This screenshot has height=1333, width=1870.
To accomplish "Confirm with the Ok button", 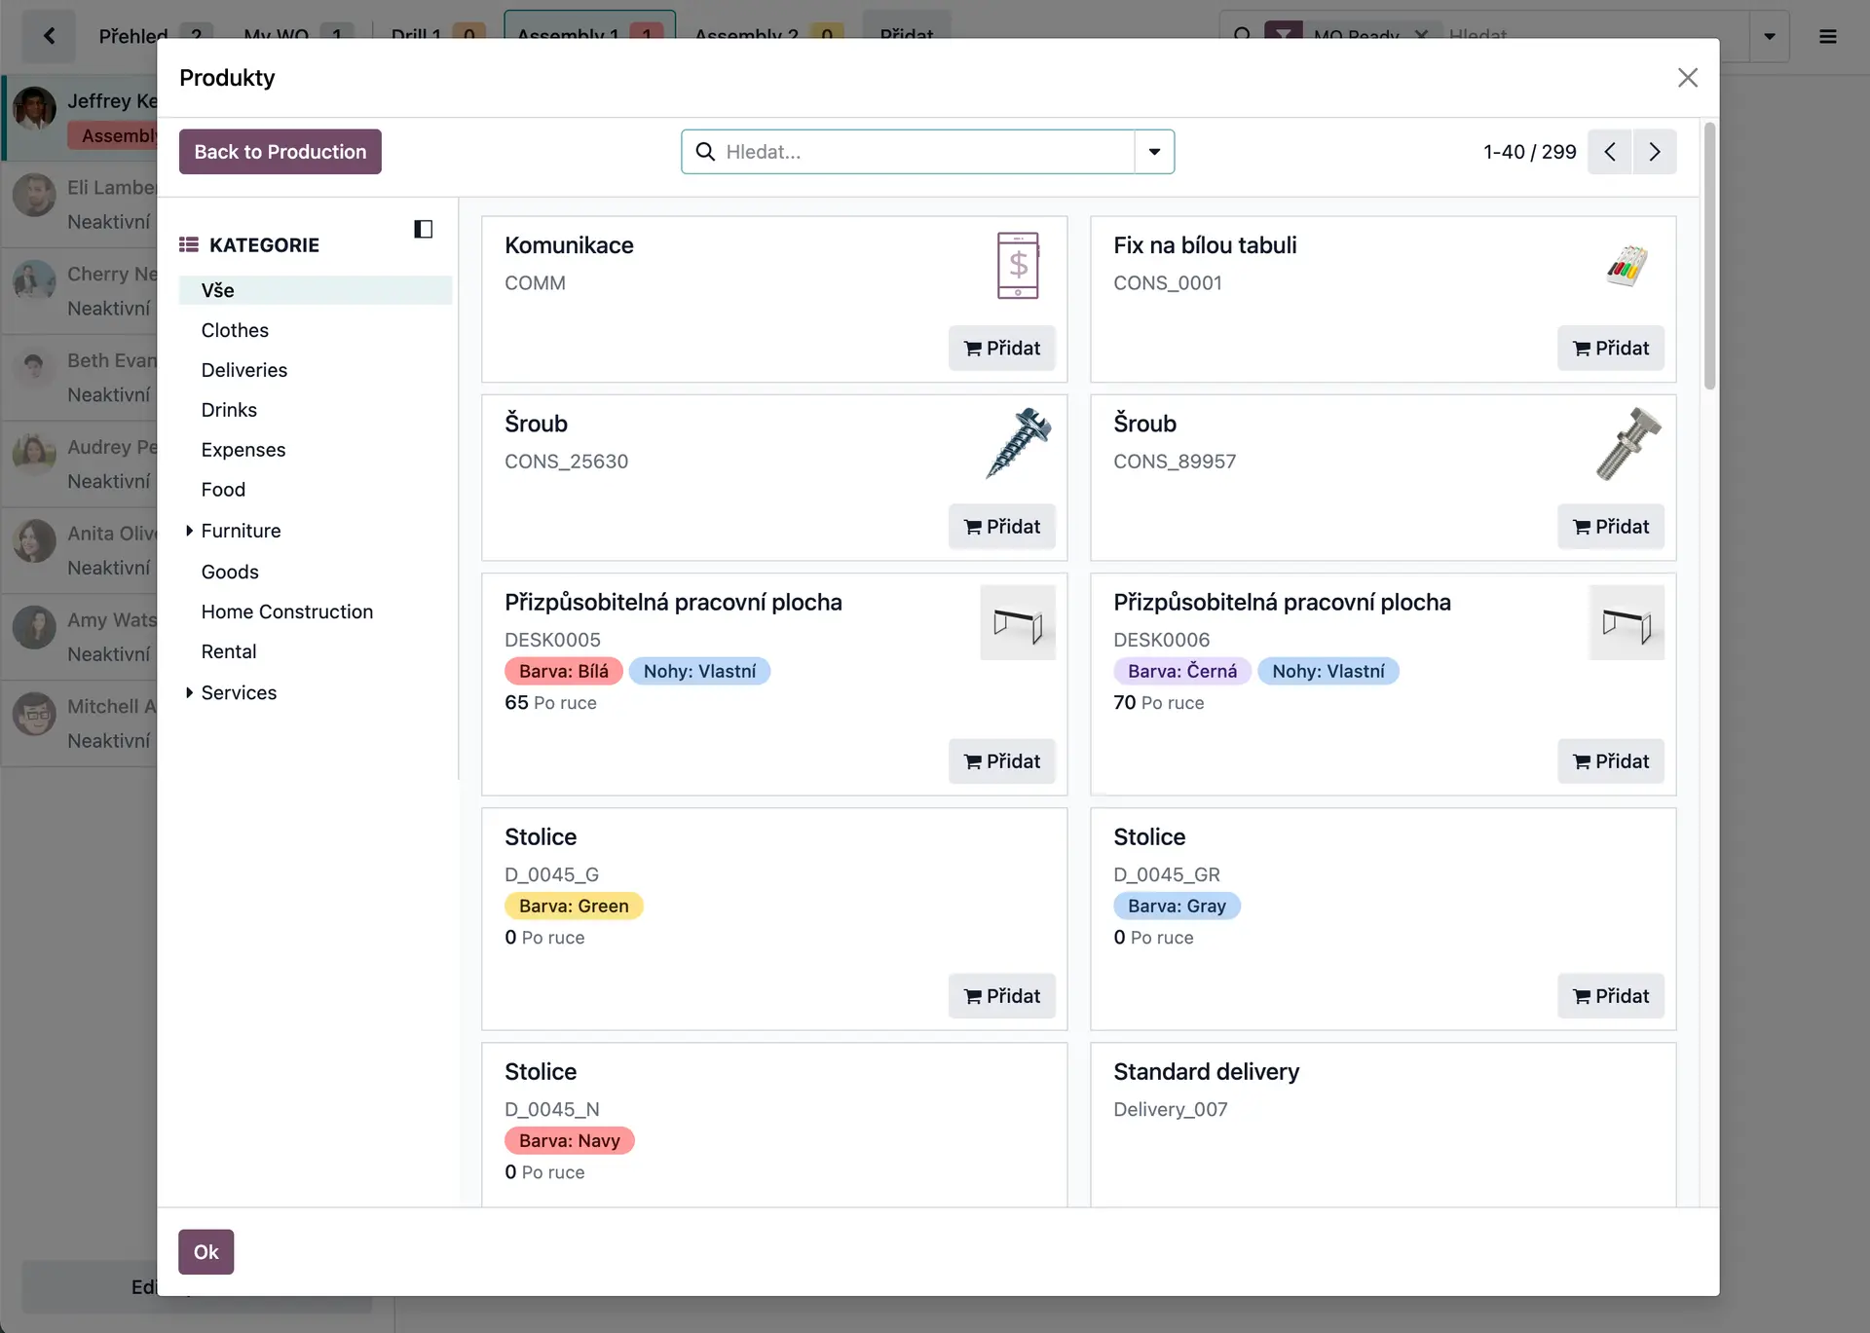I will click(206, 1252).
